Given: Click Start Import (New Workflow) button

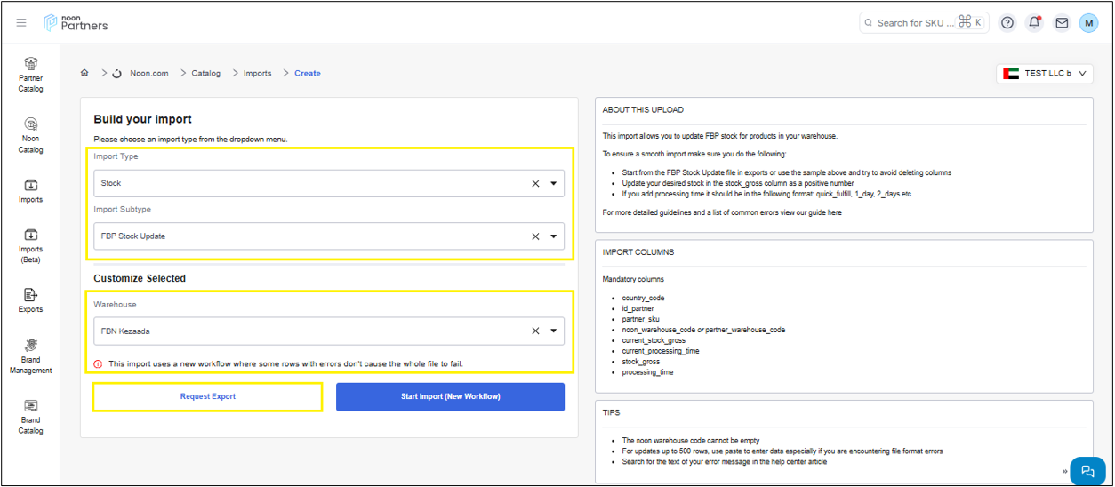Looking at the screenshot, I should click(x=450, y=396).
